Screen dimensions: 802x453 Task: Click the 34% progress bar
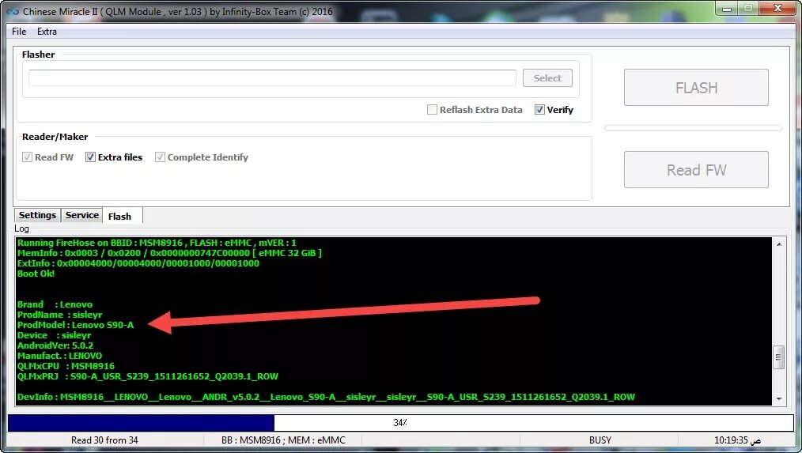(x=400, y=423)
